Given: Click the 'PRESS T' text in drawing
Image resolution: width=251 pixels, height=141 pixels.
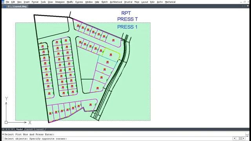Looking at the screenshot, I should [127, 19].
